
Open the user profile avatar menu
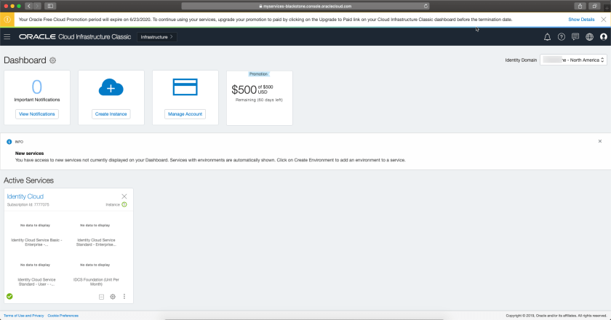(x=603, y=36)
